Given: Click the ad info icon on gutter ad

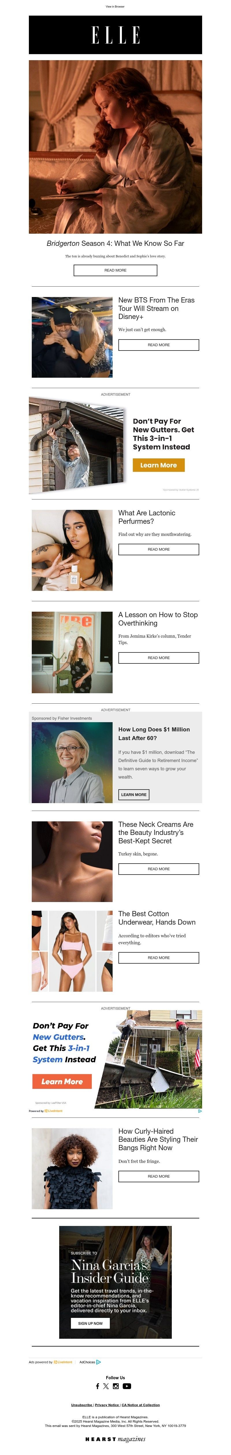Looking at the screenshot, I should pyautogui.click(x=200, y=1111).
